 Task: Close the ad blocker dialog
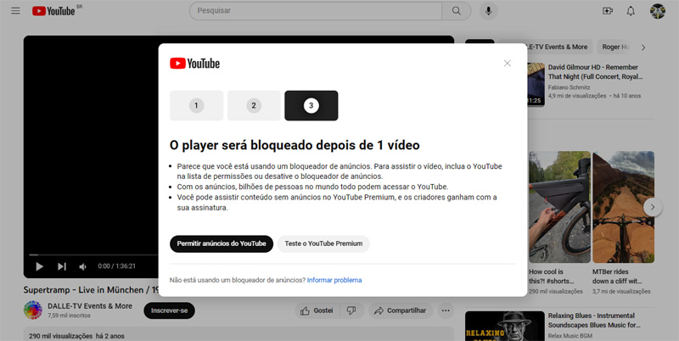[507, 63]
